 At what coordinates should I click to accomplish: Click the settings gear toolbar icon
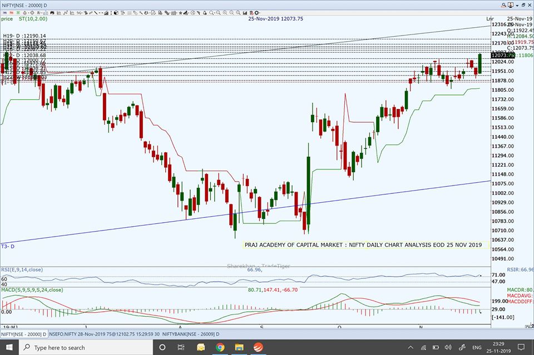point(257,13)
